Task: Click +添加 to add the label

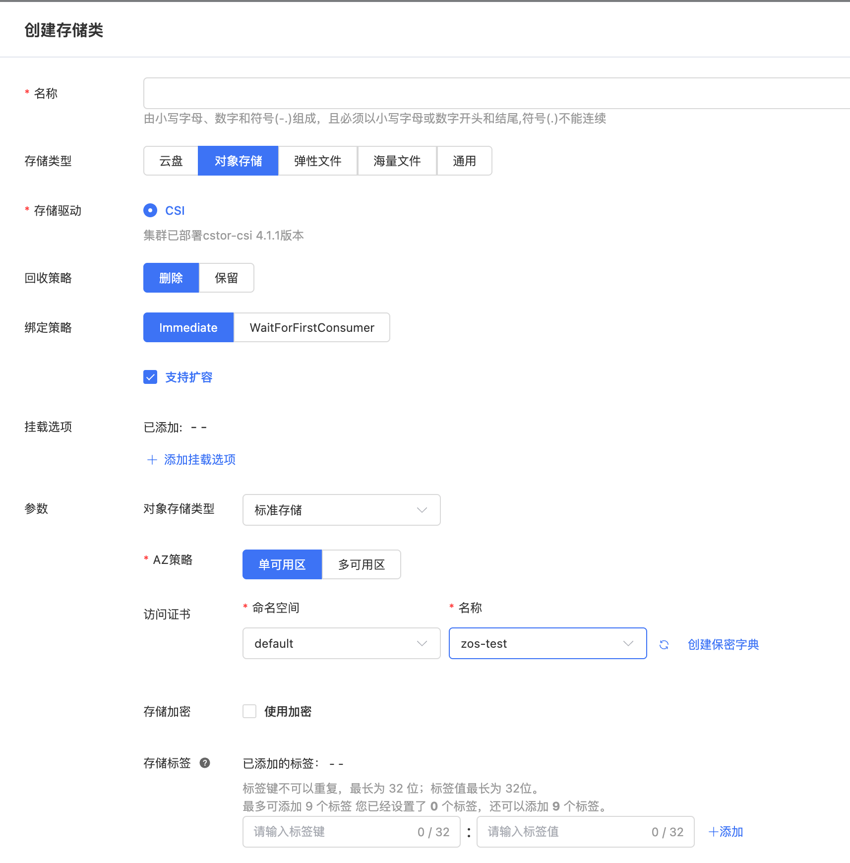Action: coord(726,832)
